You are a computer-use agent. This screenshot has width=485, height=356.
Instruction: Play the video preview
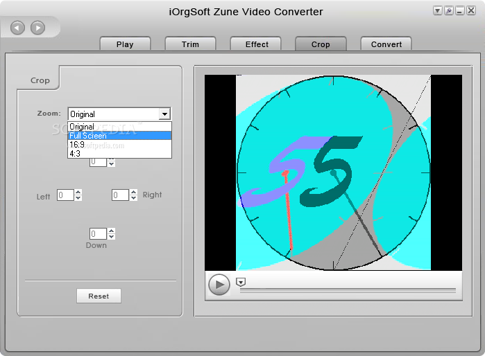[219, 285]
